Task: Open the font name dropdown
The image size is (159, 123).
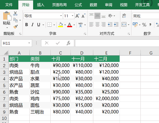Action: coord(61,16)
